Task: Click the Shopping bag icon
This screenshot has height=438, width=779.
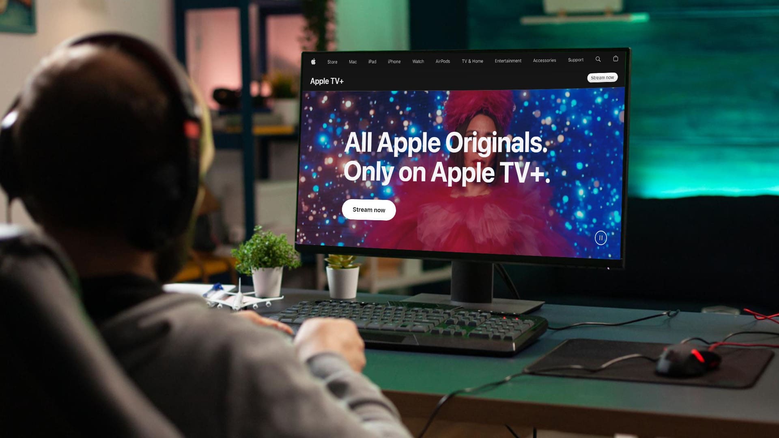Action: tap(615, 58)
